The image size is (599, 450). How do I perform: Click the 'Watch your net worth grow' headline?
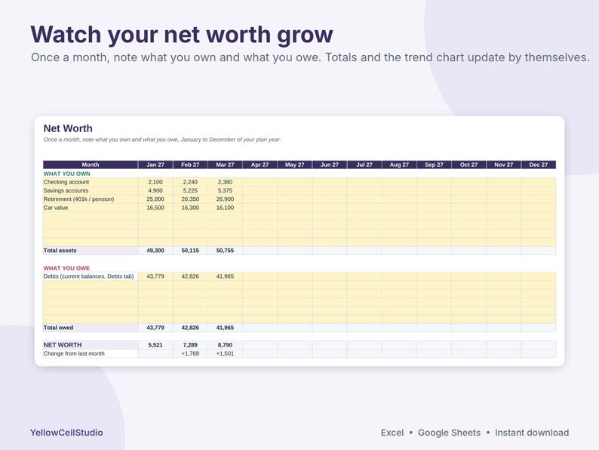pos(182,35)
